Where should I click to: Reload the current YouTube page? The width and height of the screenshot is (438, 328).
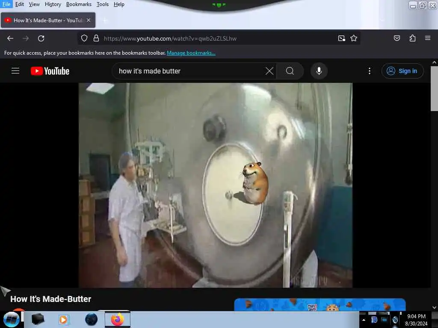[x=41, y=38]
